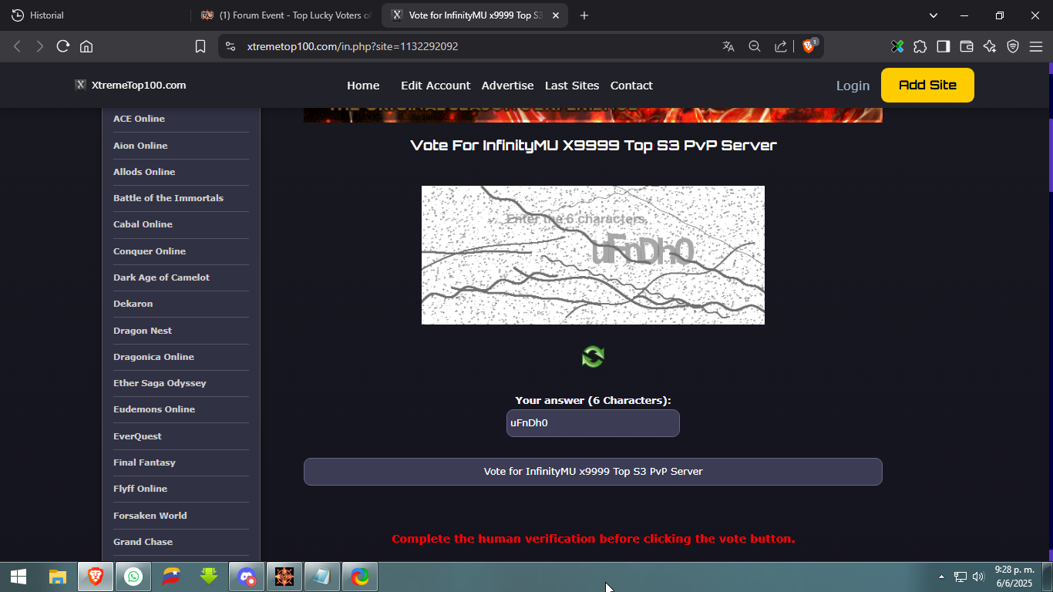
Task: Expand the tab search dropdown arrow
Action: click(934, 15)
